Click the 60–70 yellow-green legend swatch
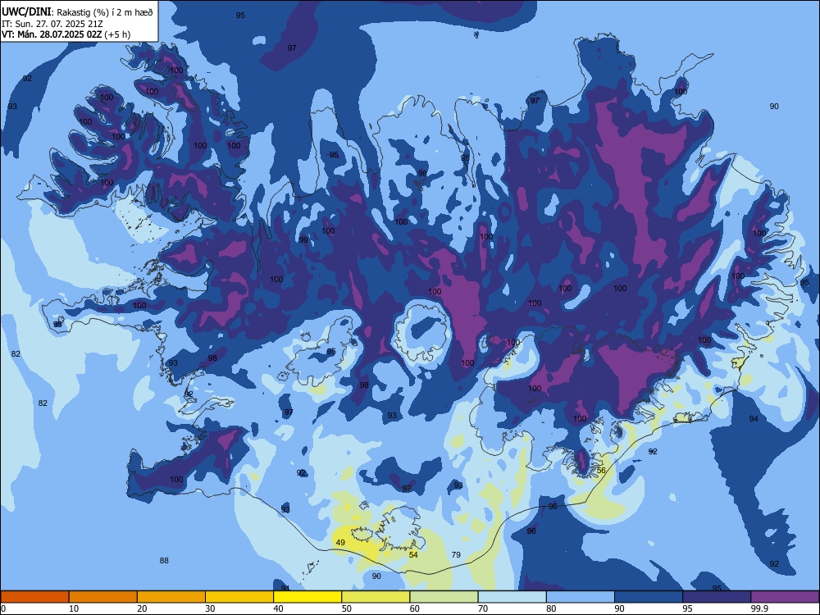The width and height of the screenshot is (820, 615). click(x=444, y=597)
